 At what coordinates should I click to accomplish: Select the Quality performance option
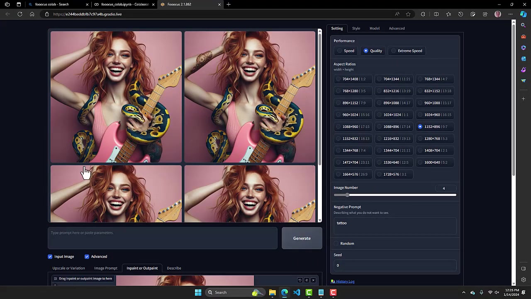point(373,51)
